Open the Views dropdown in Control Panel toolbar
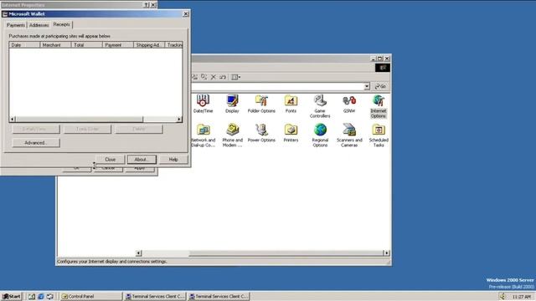The width and height of the screenshot is (536, 301). [236, 77]
